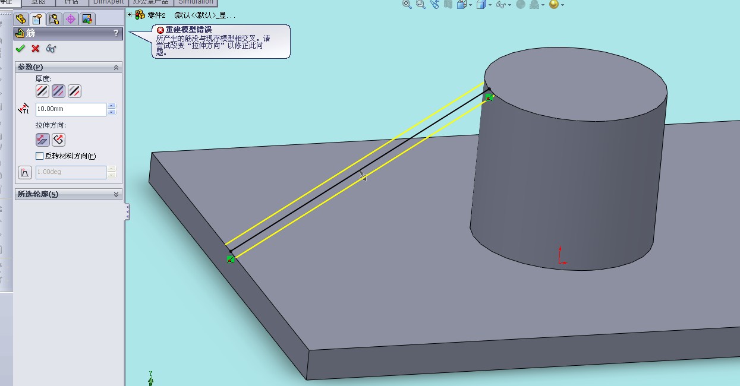The image size is (740, 386).
Task: Open the Display Style dropdown arrow
Action: pos(490,5)
